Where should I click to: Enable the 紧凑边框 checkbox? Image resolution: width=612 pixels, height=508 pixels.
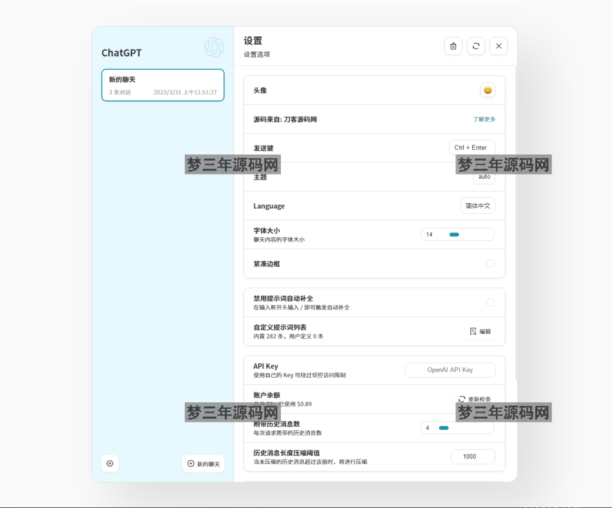coord(490,264)
